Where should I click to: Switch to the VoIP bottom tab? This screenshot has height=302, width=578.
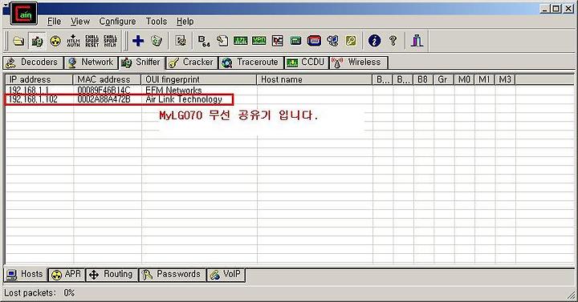click(226, 275)
